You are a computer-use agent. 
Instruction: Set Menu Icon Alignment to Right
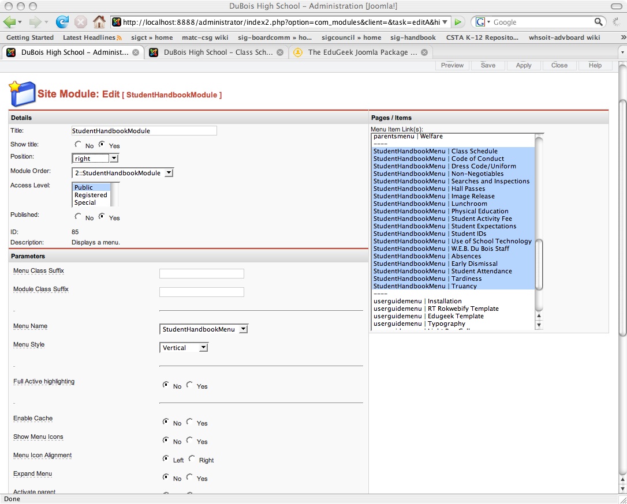192,458
